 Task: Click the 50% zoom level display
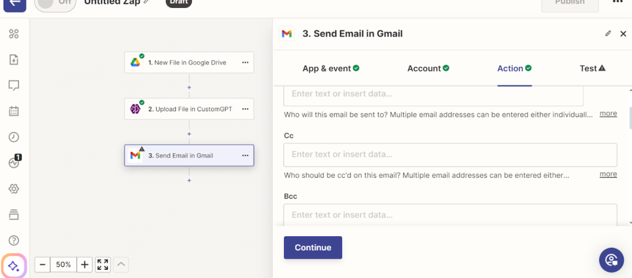pos(64,264)
